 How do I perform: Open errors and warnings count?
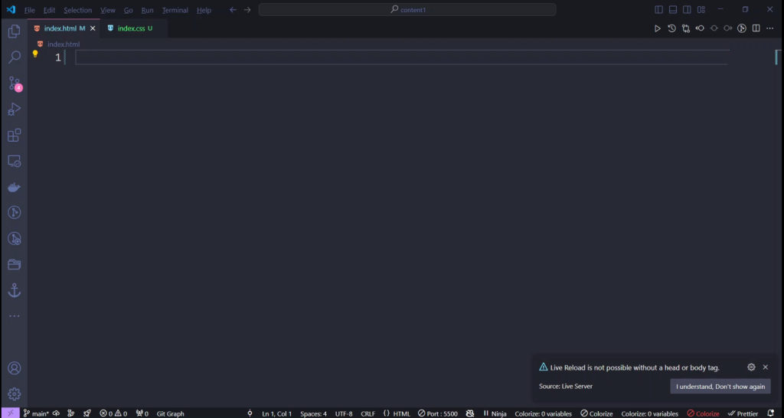(113, 413)
